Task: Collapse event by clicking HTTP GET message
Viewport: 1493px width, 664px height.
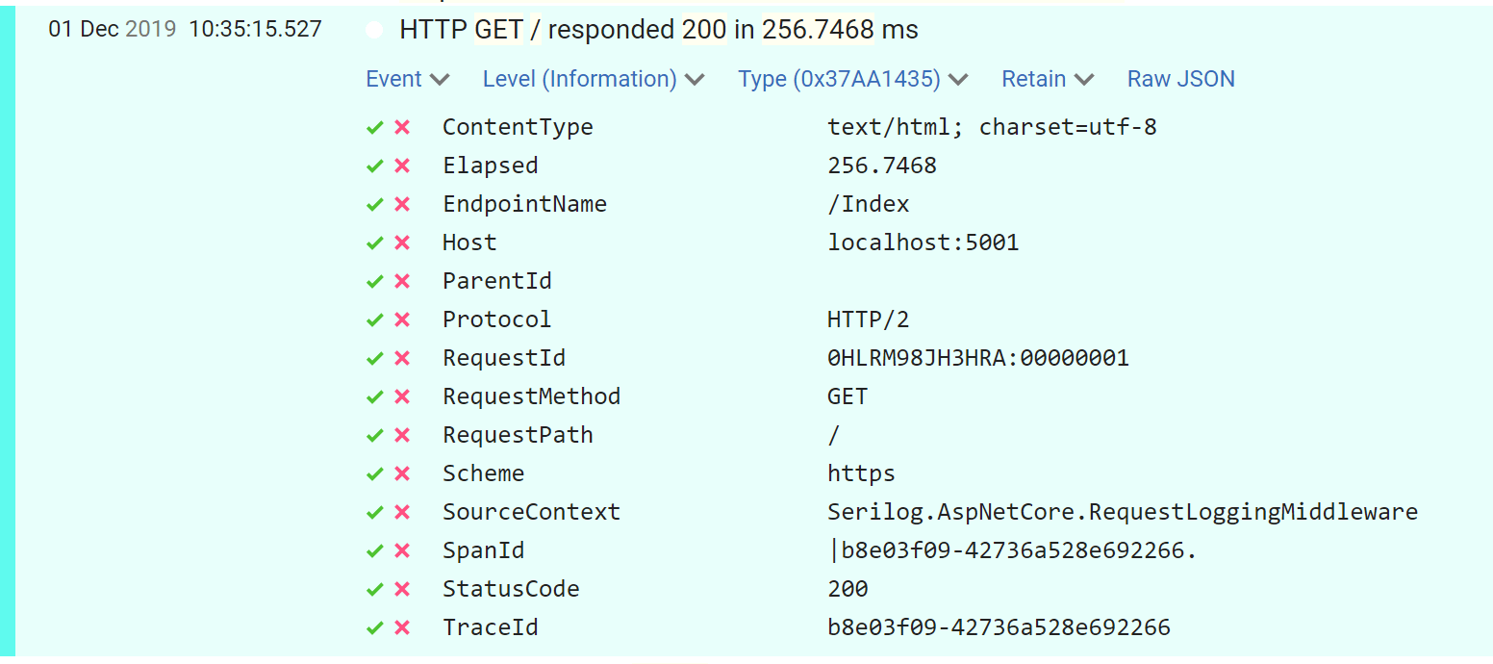Action: [x=658, y=30]
